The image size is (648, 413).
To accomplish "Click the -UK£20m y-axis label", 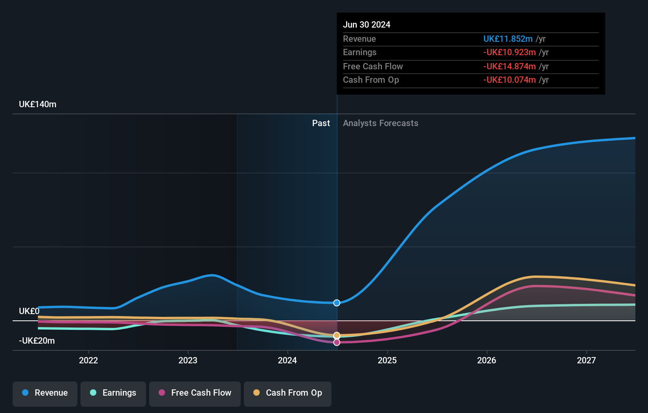I will pyautogui.click(x=37, y=341).
